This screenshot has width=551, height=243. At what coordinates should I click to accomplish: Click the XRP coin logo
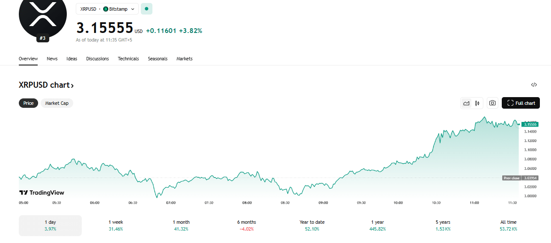pyautogui.click(x=43, y=14)
